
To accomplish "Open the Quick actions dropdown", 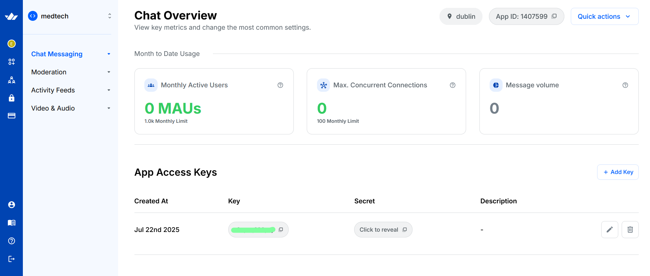I will pos(604,16).
